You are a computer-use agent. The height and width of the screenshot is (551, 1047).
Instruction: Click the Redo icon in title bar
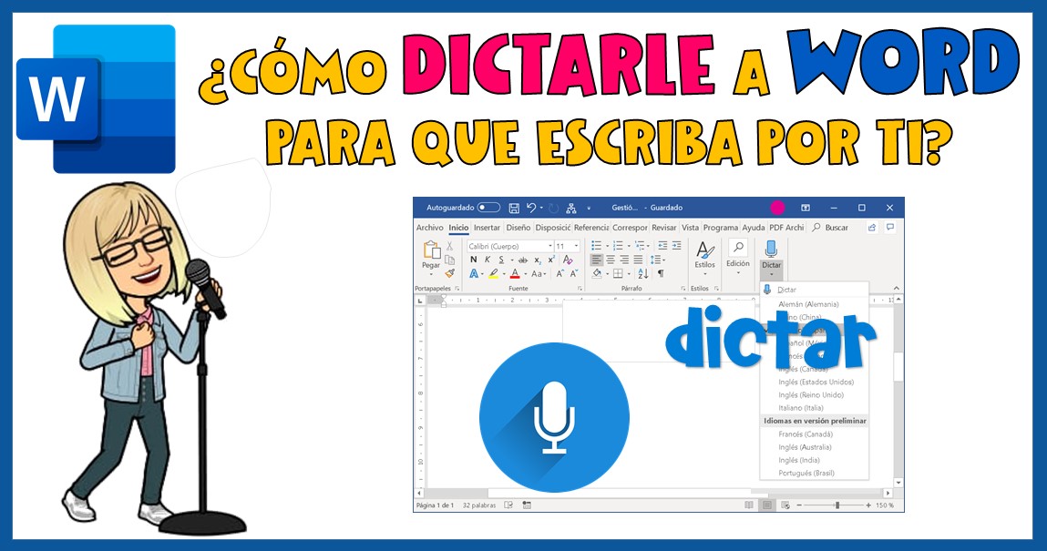553,209
